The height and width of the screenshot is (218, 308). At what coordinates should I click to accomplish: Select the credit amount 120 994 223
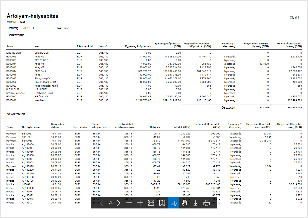tap(294, 100)
